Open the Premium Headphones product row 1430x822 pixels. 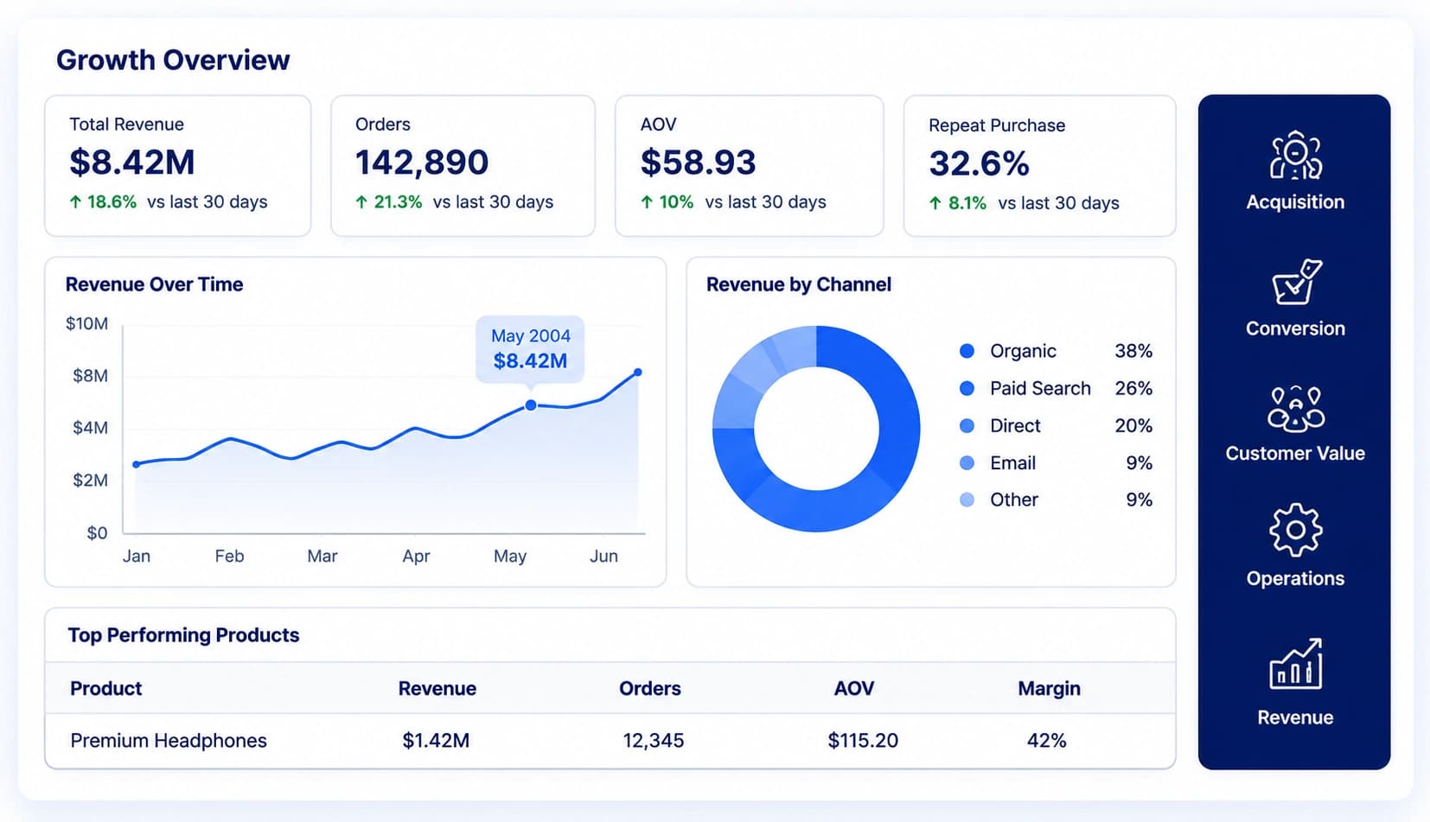click(610, 741)
